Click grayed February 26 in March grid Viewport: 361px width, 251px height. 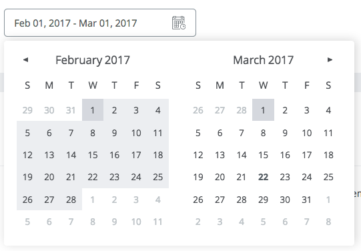(x=198, y=110)
